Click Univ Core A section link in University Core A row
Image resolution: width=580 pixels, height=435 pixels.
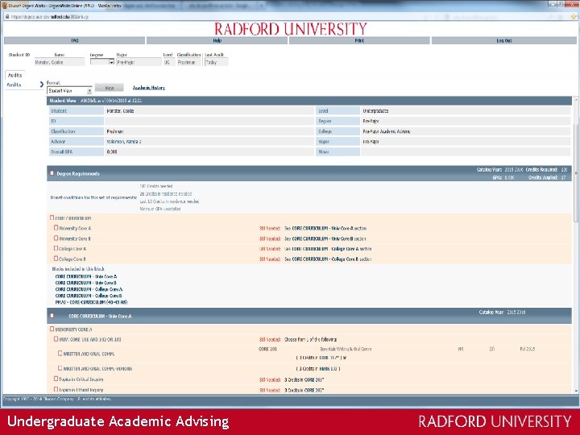pos(322,229)
